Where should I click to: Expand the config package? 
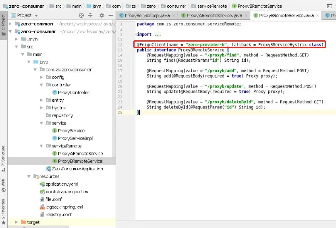point(41,77)
